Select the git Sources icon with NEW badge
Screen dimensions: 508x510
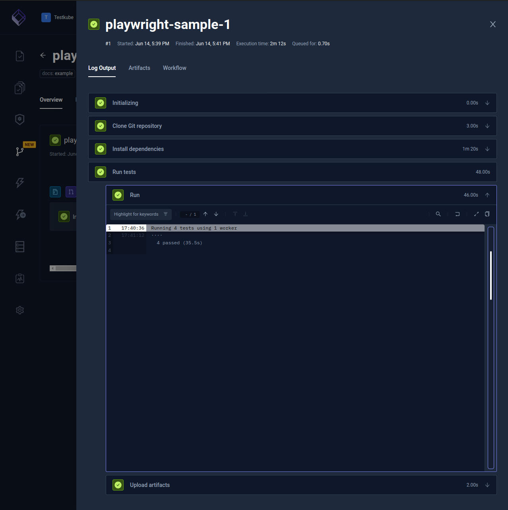[x=20, y=151]
